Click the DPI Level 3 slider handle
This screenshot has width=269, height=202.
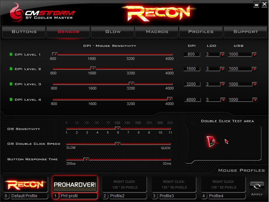(x=131, y=83)
